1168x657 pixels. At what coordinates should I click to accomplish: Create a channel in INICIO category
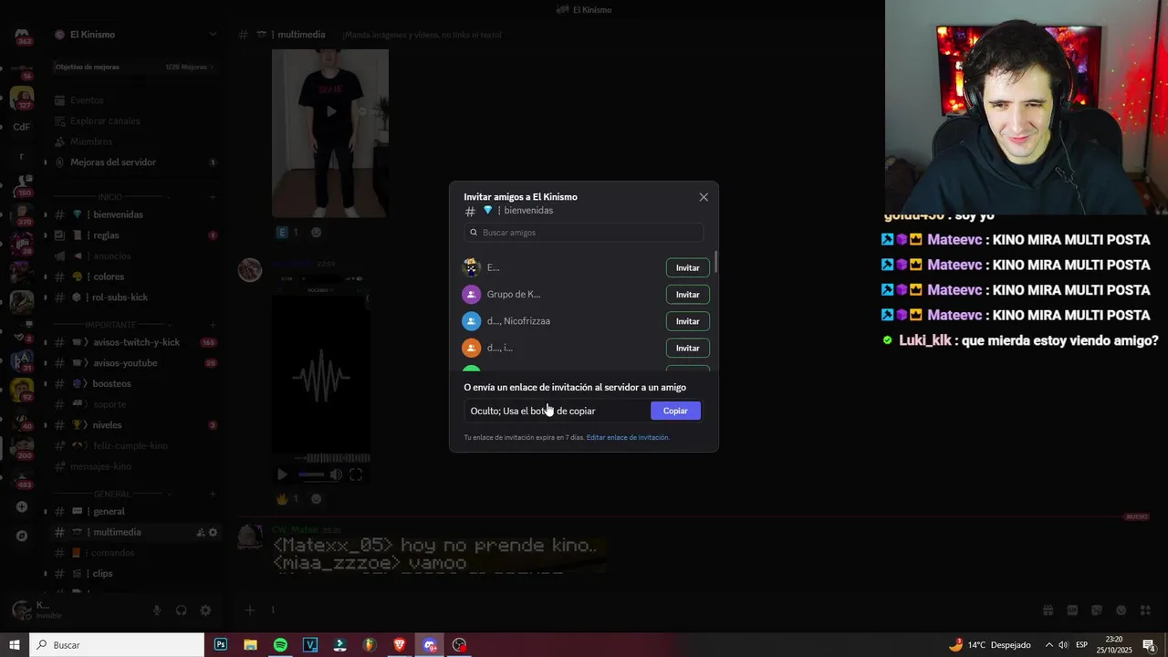coord(213,197)
